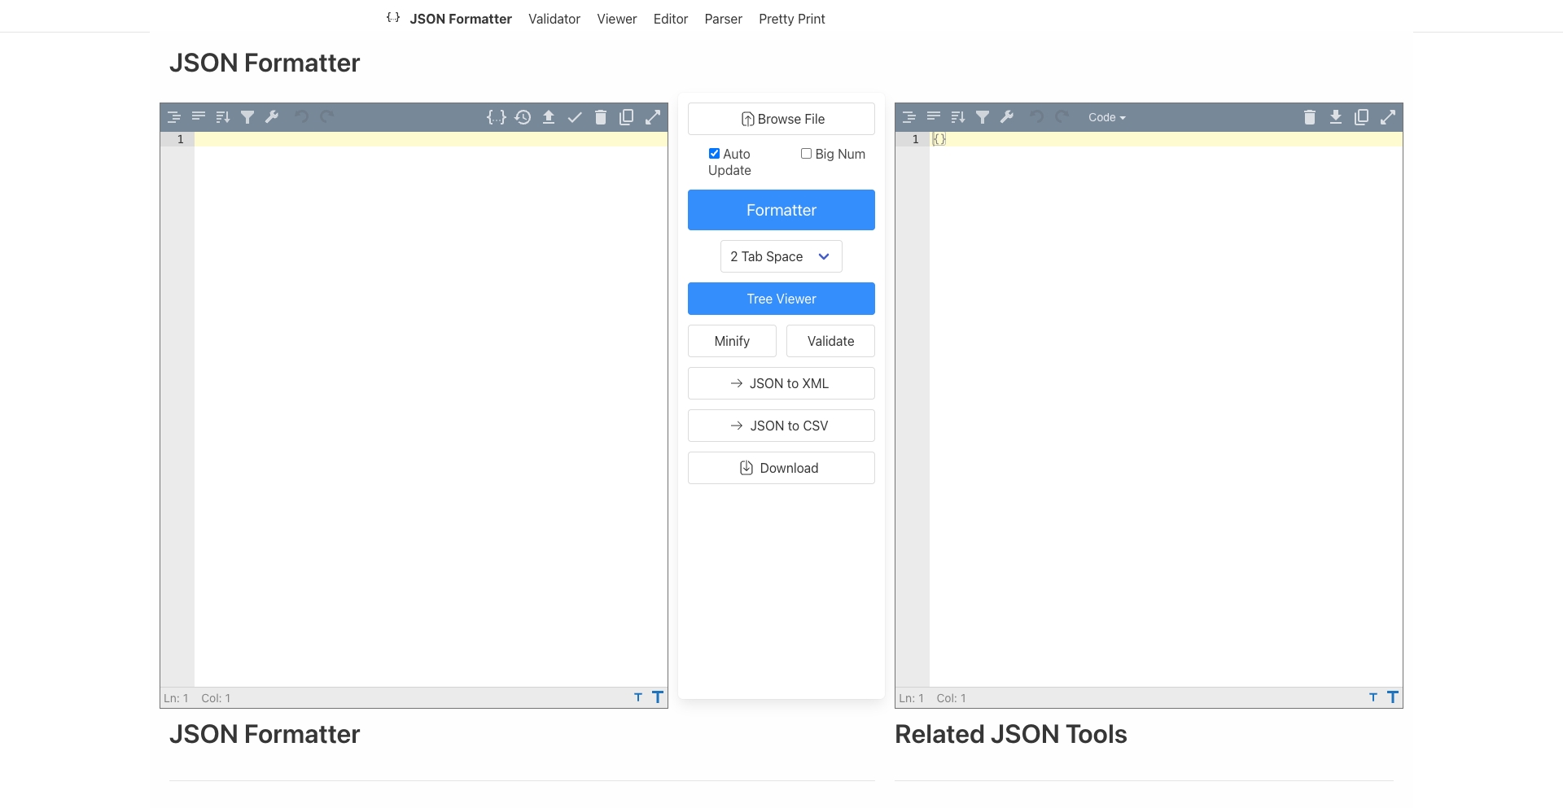Undo changes using the left editor undo icon
The image size is (1563, 808).
tap(302, 116)
